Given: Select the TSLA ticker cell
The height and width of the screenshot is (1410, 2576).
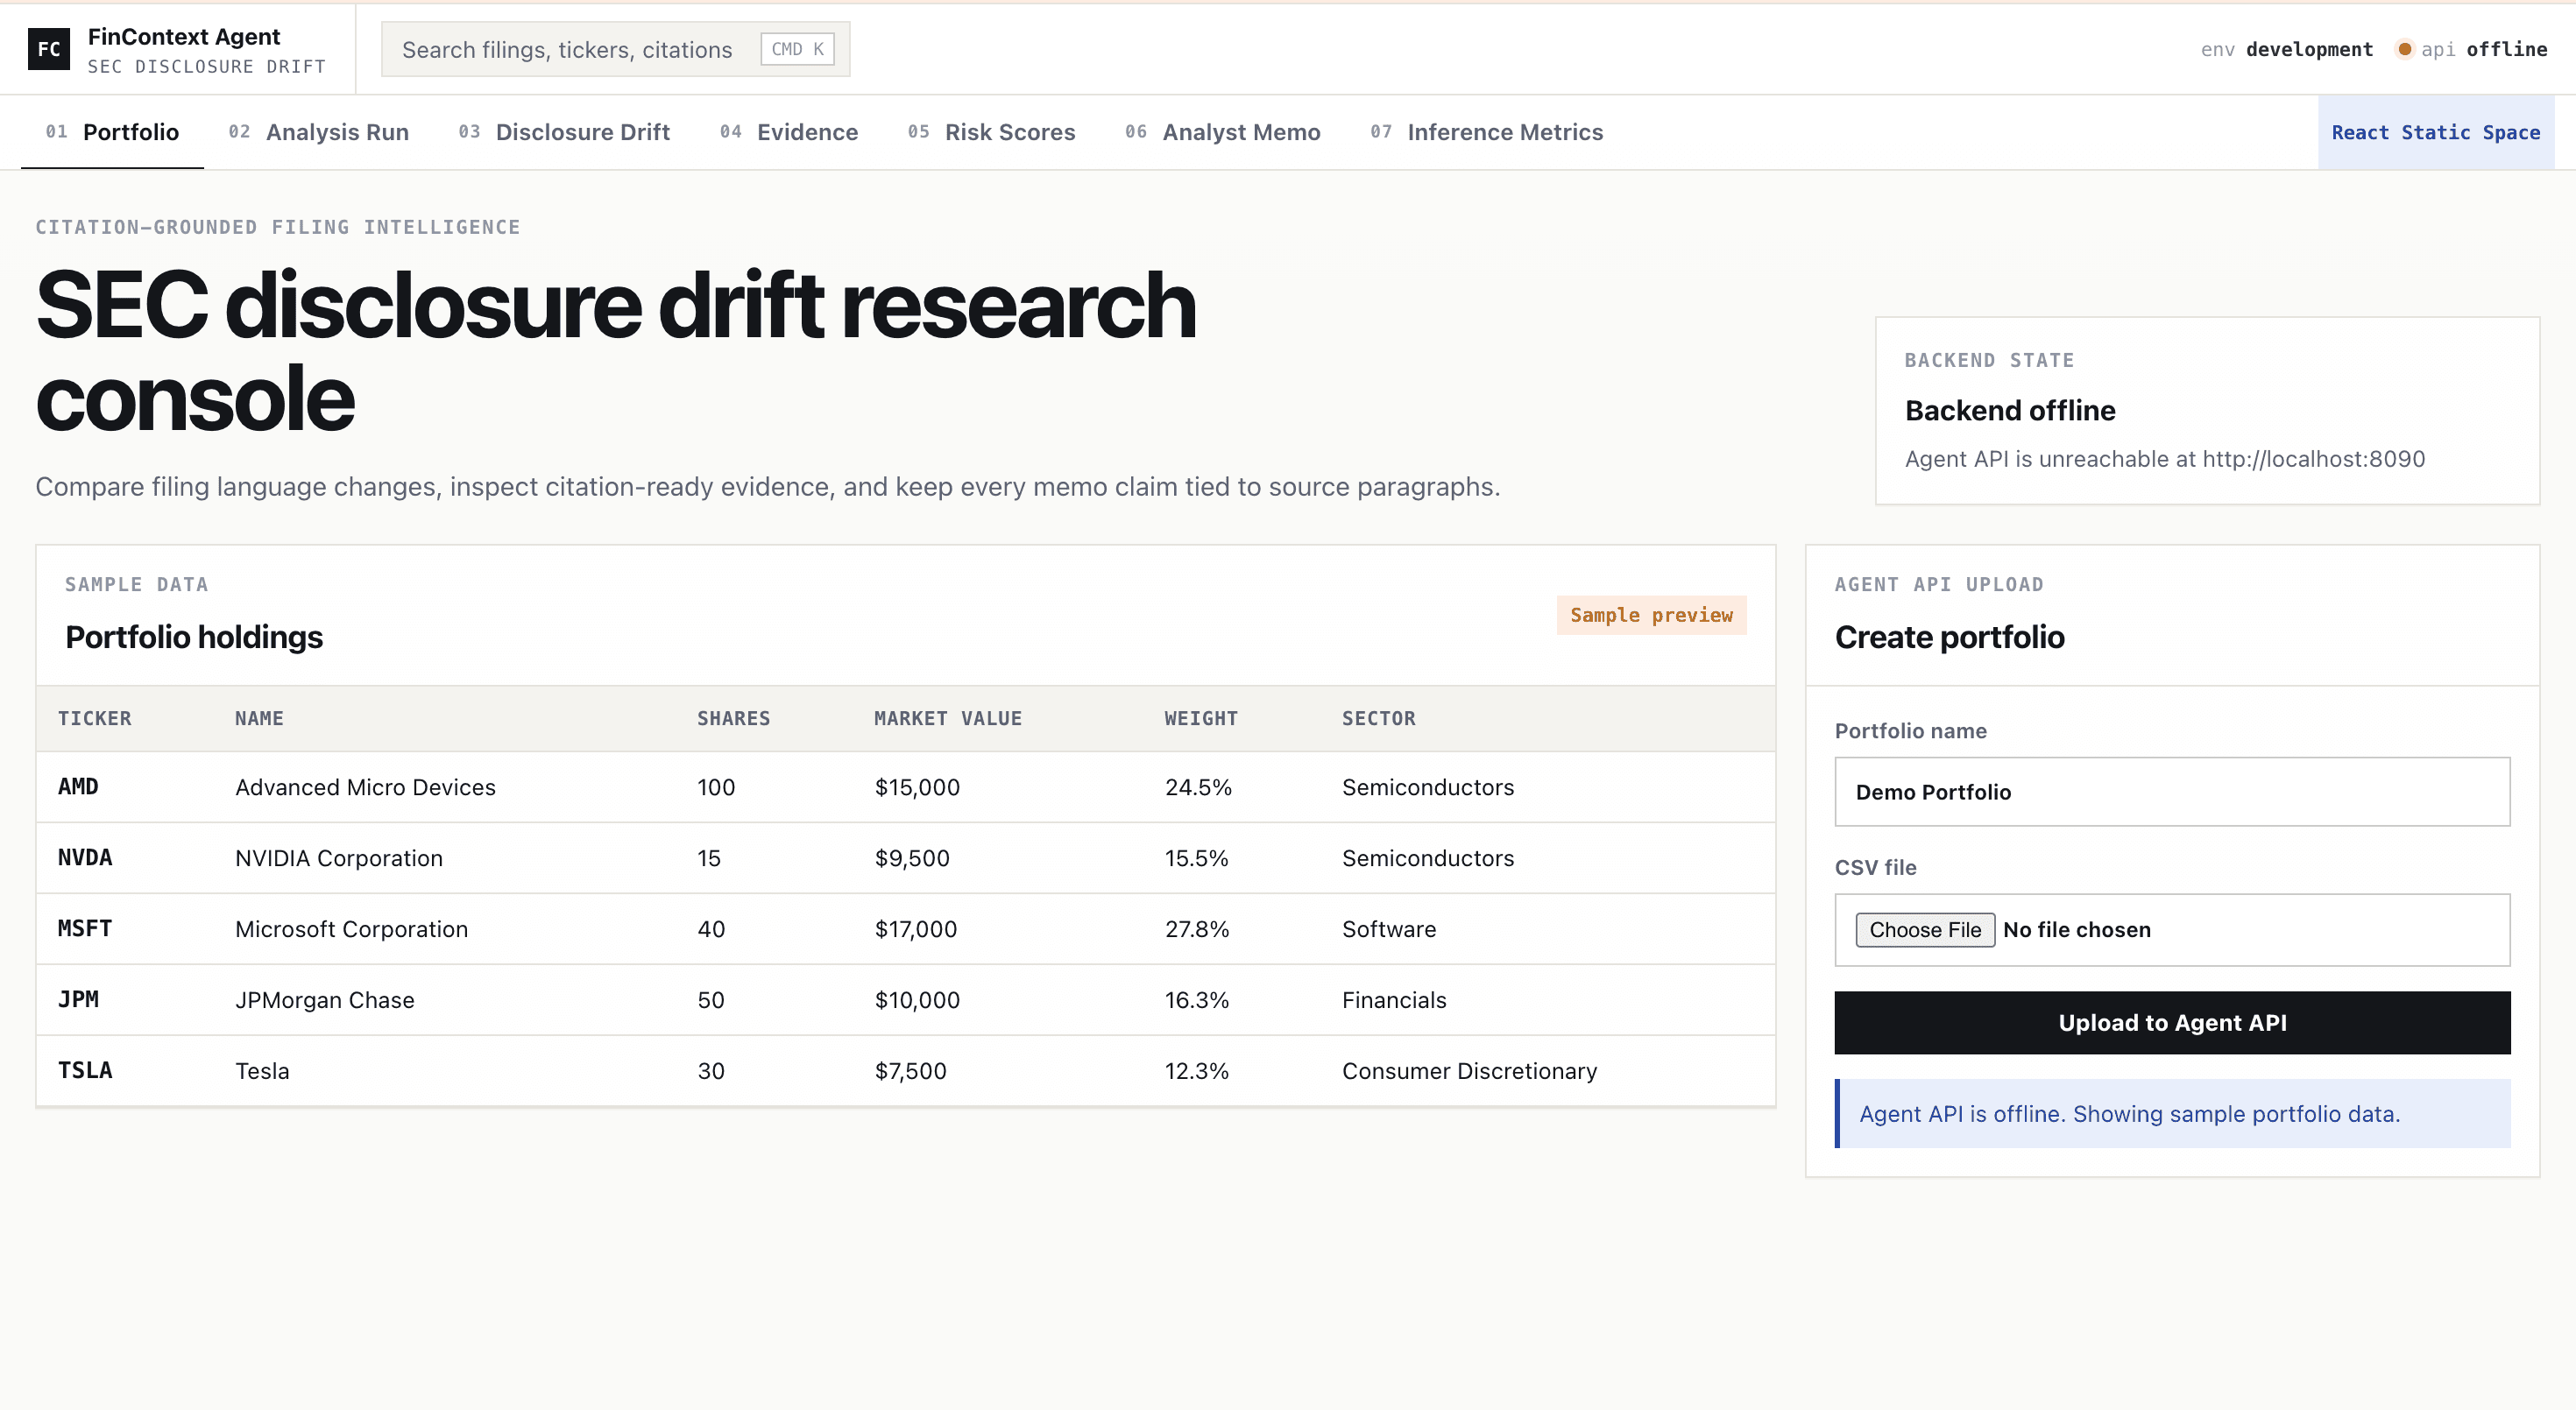Looking at the screenshot, I should tap(85, 1070).
